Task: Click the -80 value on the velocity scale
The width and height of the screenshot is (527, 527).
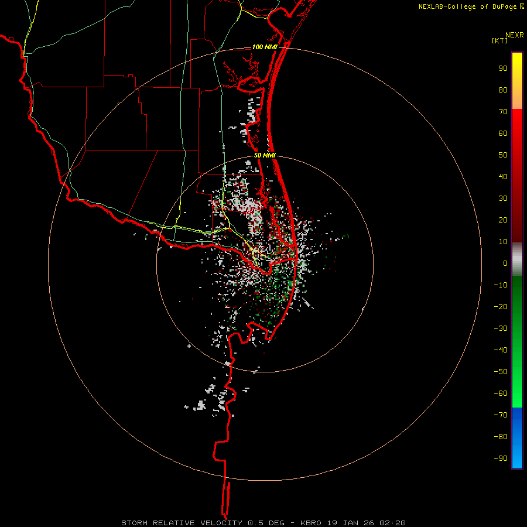Action: coord(501,437)
